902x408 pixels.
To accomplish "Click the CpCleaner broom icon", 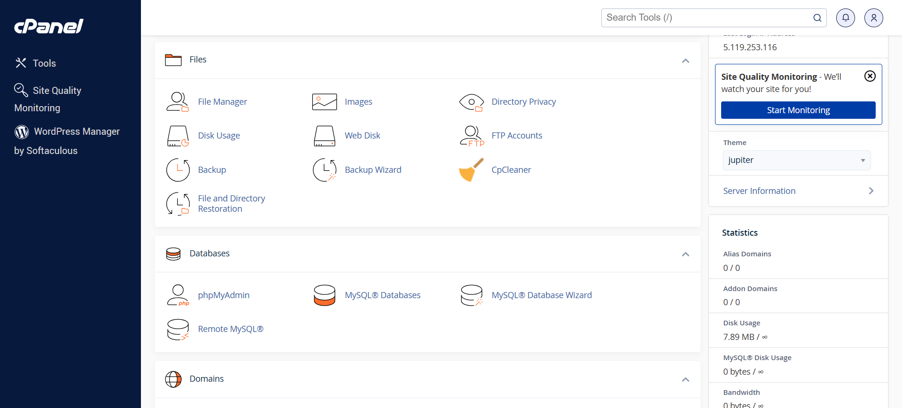I will 471,170.
